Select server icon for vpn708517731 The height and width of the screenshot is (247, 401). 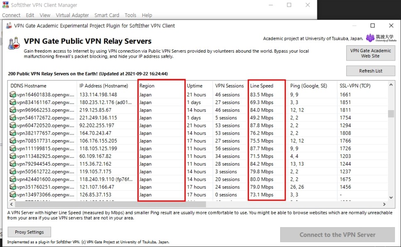[x=13, y=141]
